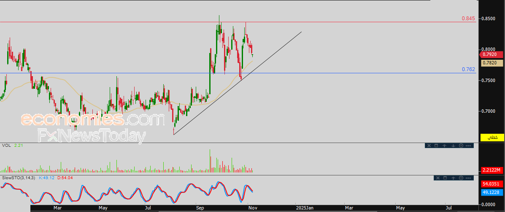The height and width of the screenshot is (212, 505).
Task: Maximize the VOL indicator panel
Action: pos(437,146)
